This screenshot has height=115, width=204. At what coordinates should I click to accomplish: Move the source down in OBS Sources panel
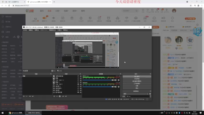(66, 96)
